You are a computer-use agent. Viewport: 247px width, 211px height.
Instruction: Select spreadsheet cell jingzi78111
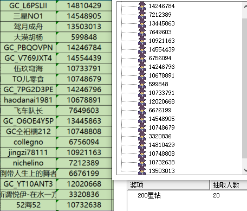(28, 152)
